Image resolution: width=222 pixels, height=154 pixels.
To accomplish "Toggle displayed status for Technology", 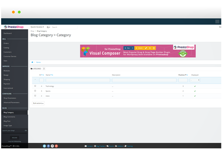I will (195, 86).
